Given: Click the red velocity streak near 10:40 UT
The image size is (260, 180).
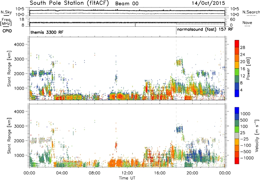Looking at the screenshot, I should (x=116, y=145).
